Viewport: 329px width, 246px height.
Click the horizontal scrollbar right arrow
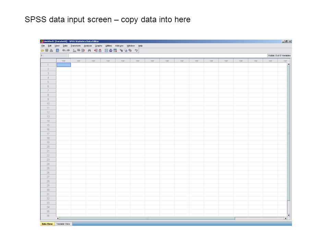click(x=285, y=218)
